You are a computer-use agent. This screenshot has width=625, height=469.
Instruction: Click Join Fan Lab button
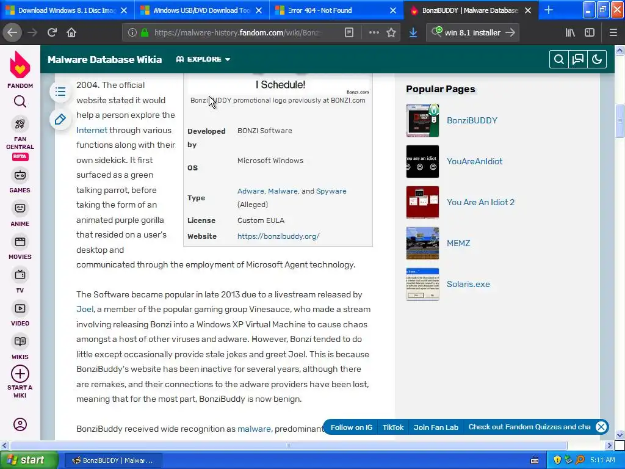click(x=436, y=427)
